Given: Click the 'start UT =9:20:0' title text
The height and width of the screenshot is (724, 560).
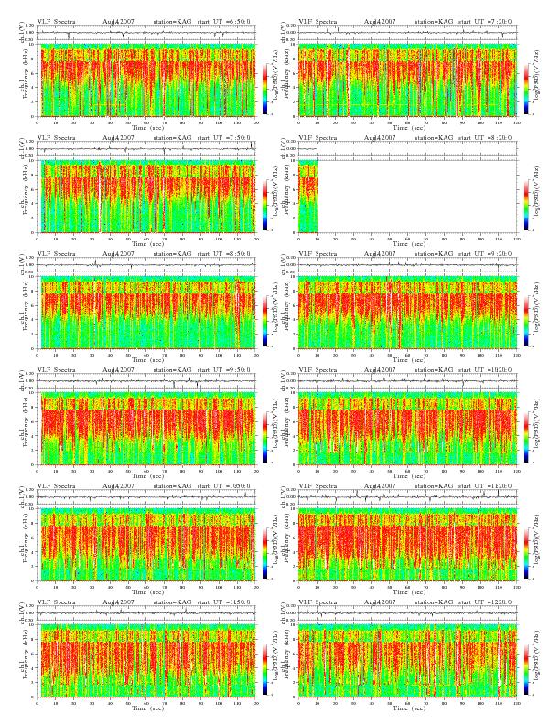Looking at the screenshot, I should [486, 253].
